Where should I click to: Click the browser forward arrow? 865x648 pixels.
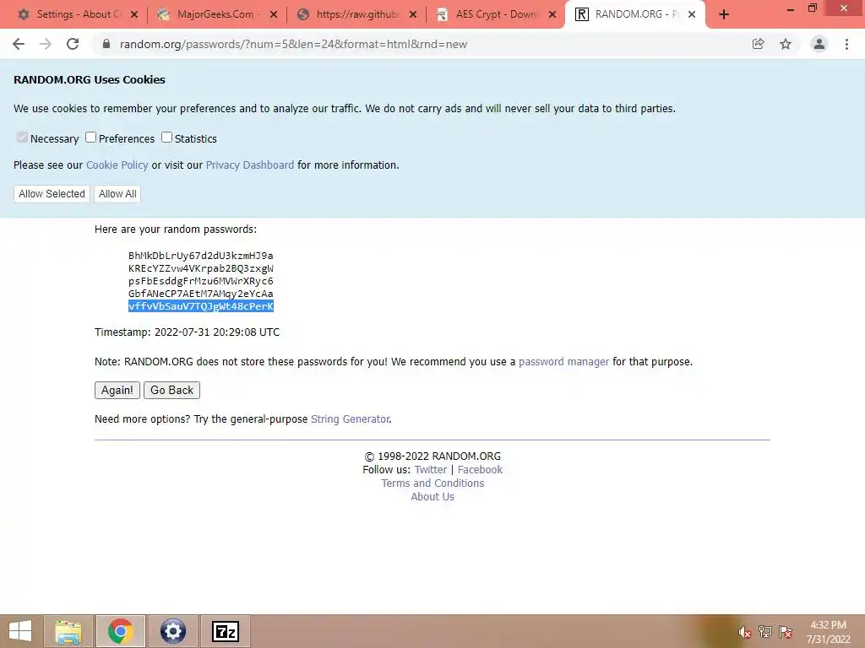[46, 44]
